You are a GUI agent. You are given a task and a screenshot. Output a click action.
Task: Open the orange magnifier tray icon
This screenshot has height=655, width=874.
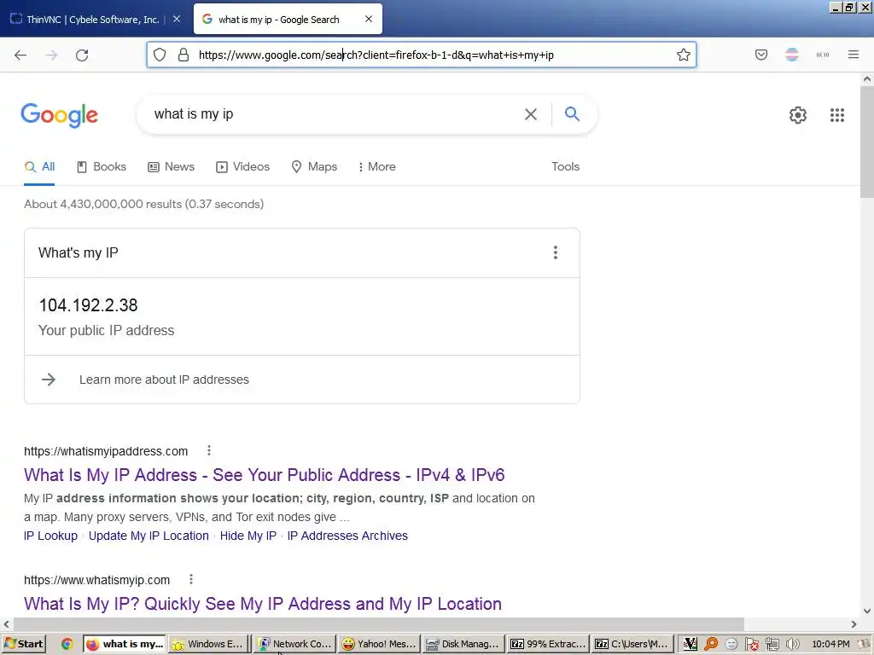point(711,644)
